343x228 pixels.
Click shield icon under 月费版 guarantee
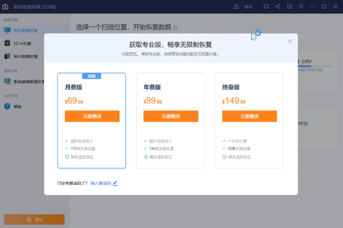67,157
